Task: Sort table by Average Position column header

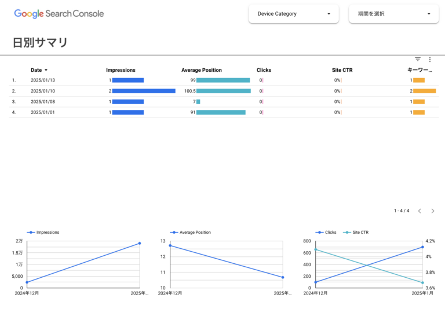Action: point(201,70)
